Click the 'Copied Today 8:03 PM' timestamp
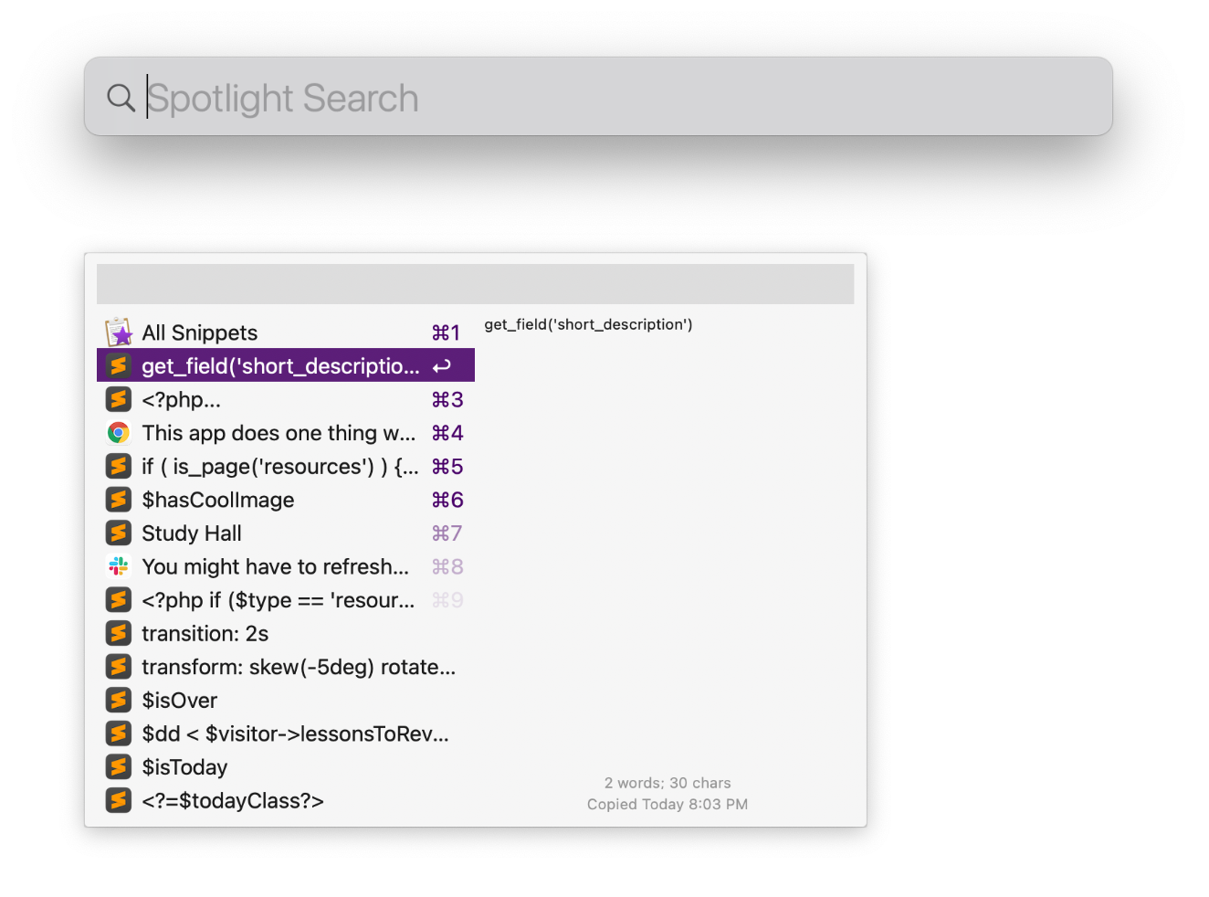 click(668, 804)
